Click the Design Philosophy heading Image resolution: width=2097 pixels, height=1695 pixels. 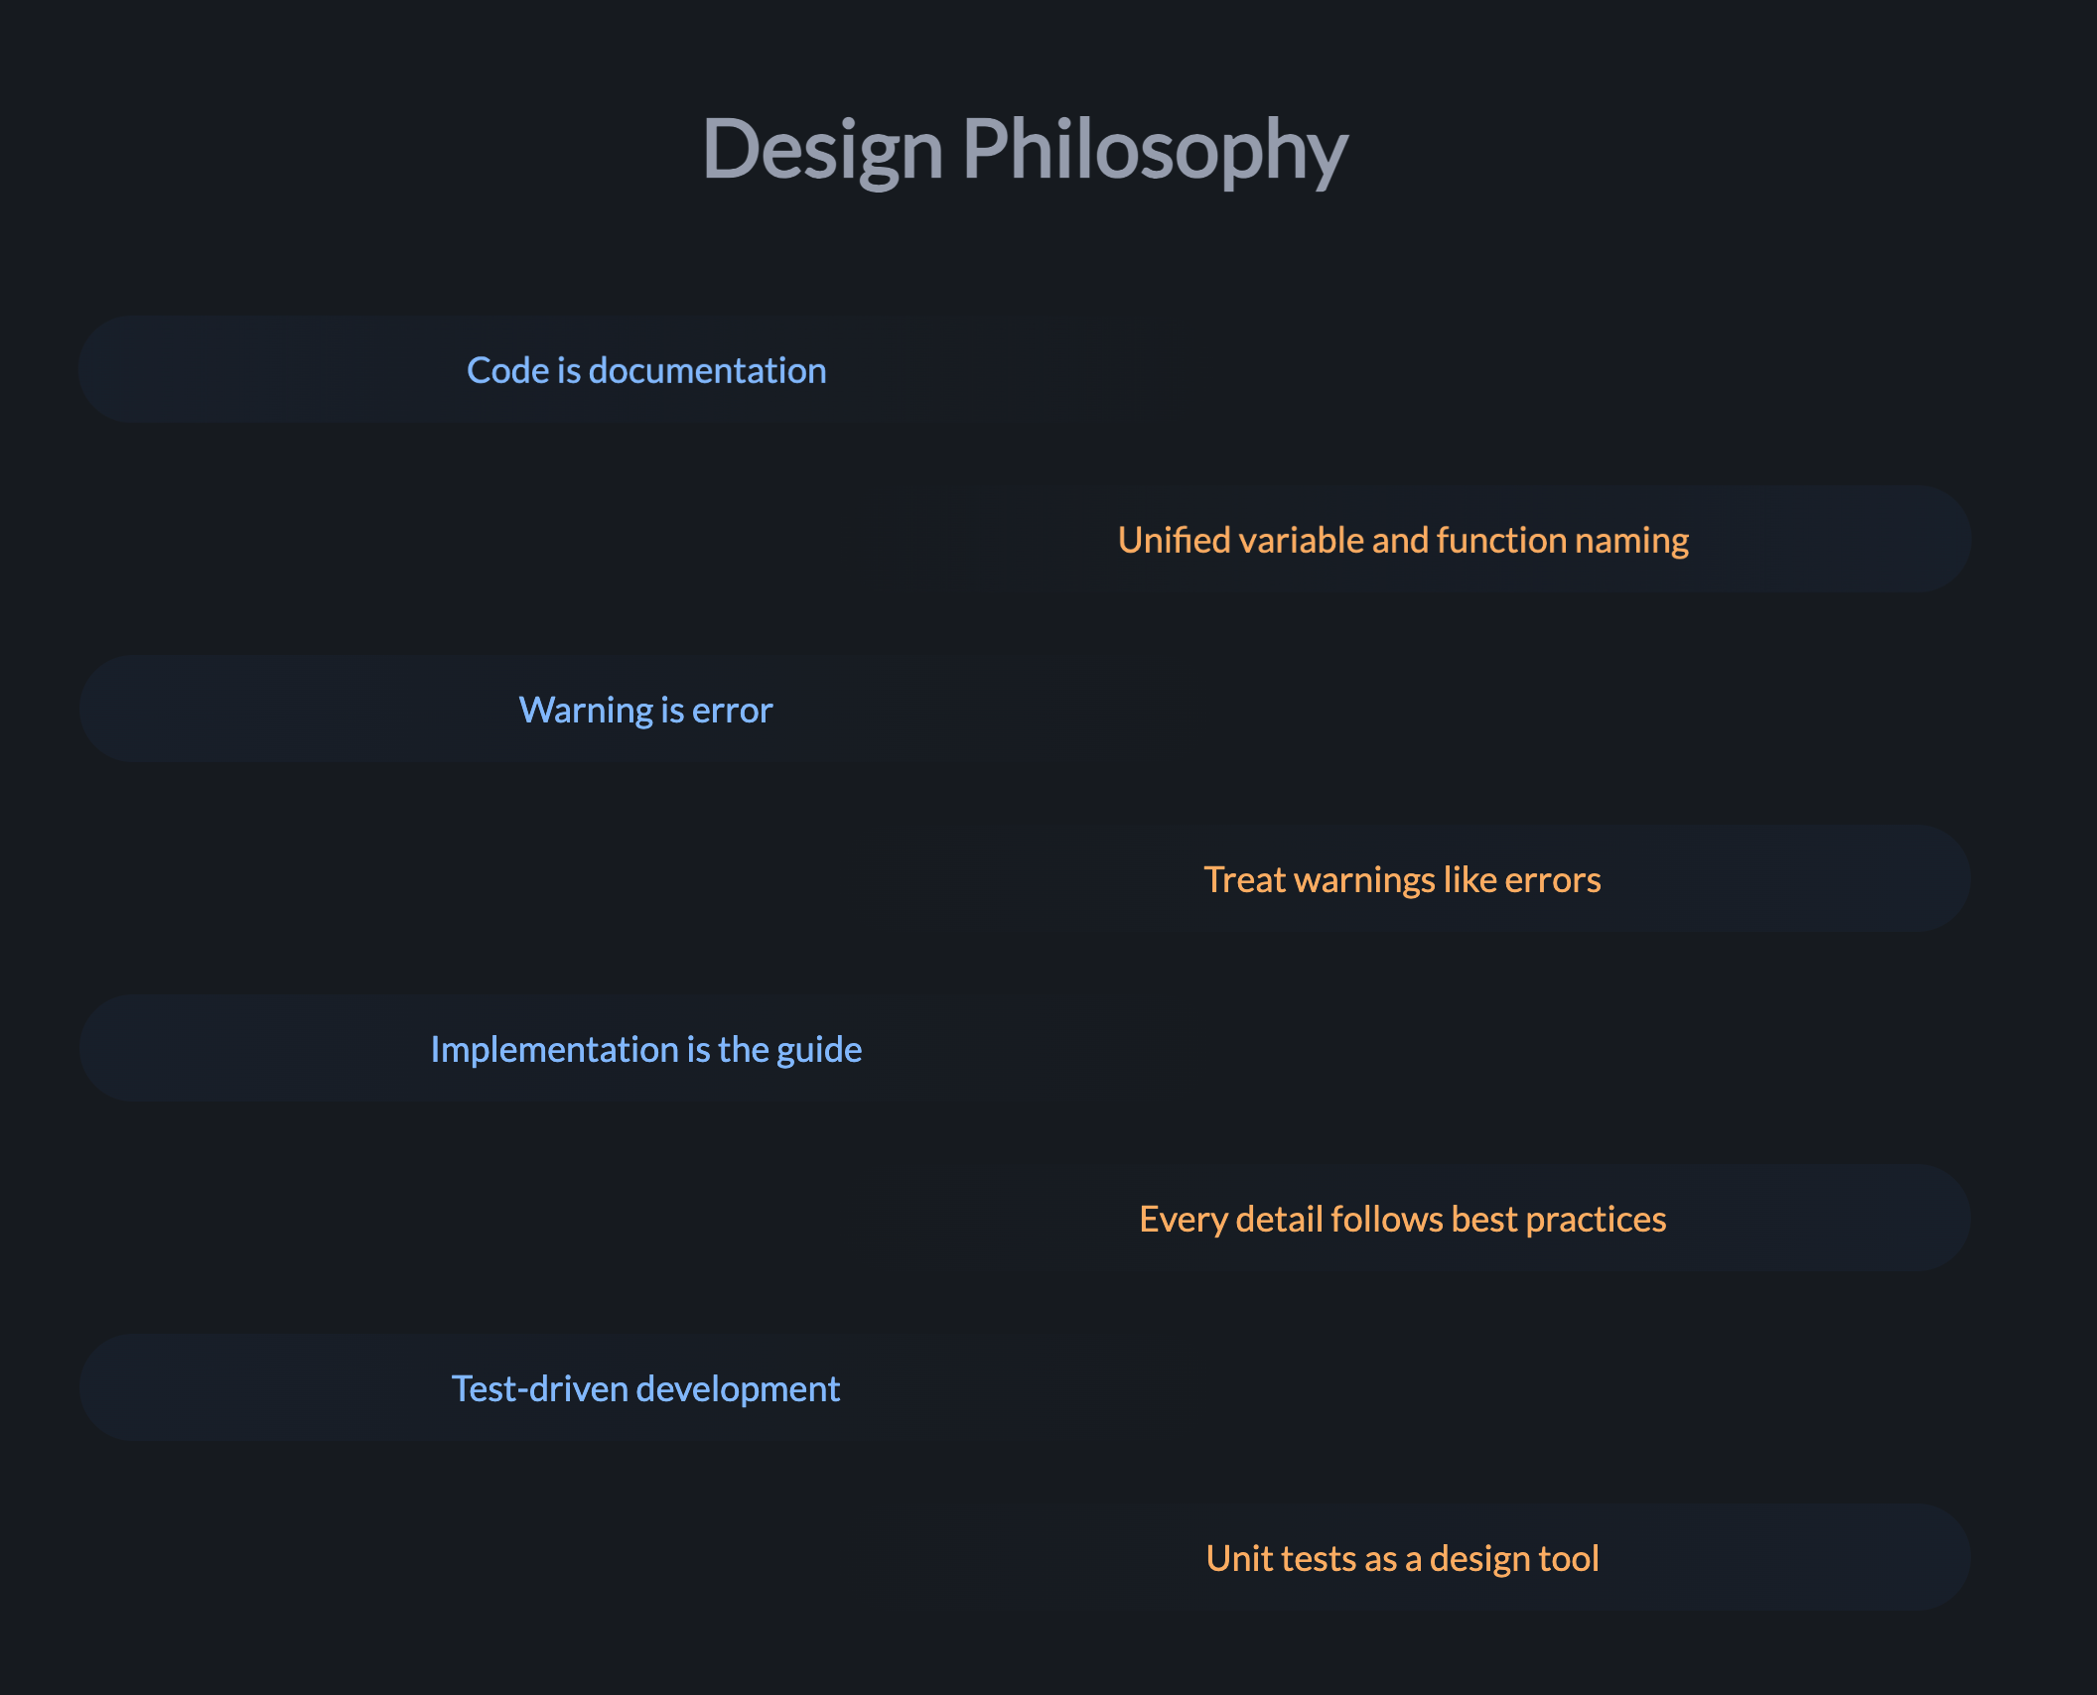(1025, 150)
